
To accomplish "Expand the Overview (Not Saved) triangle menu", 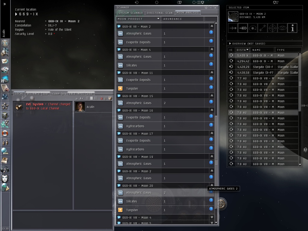I will 230,44.
